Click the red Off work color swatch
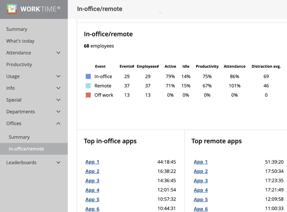This screenshot has width=287, height=212. pos(88,95)
